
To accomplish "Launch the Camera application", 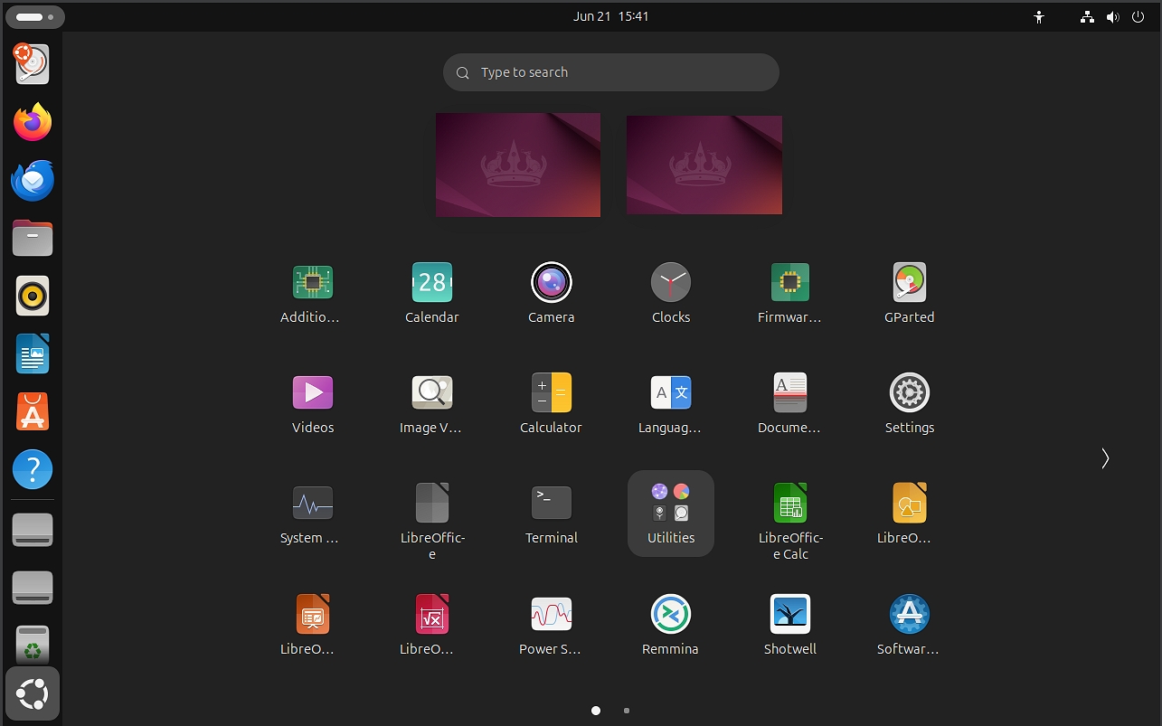I will click(x=551, y=283).
